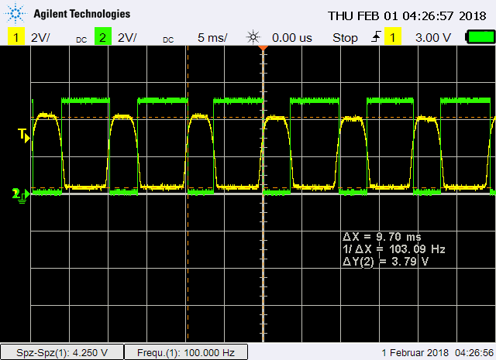Click channel 2 scale 2V/ reading
Viewport: 496px width, 360px height.
click(127, 38)
